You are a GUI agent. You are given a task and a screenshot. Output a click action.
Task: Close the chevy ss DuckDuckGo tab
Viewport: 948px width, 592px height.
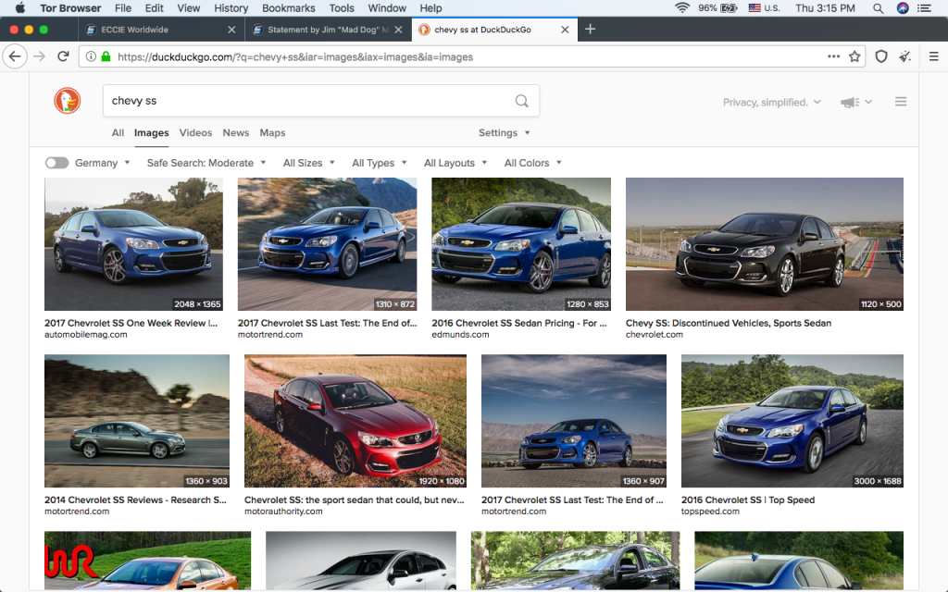tap(565, 30)
